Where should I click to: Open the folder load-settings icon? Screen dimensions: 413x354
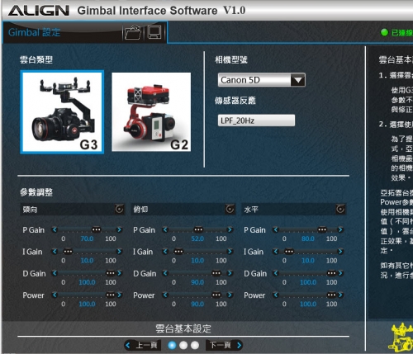click(133, 32)
